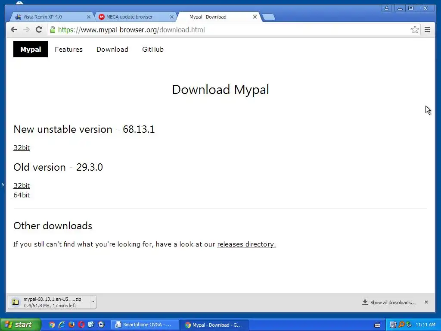The image size is (441, 331).
Task: Close the Mypal - Download tab
Action: tap(255, 17)
